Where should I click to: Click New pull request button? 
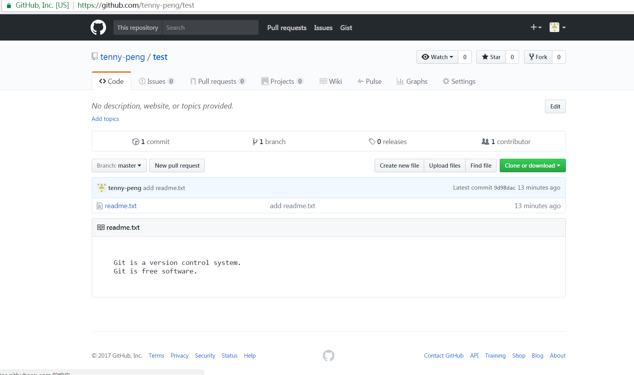[x=177, y=166]
